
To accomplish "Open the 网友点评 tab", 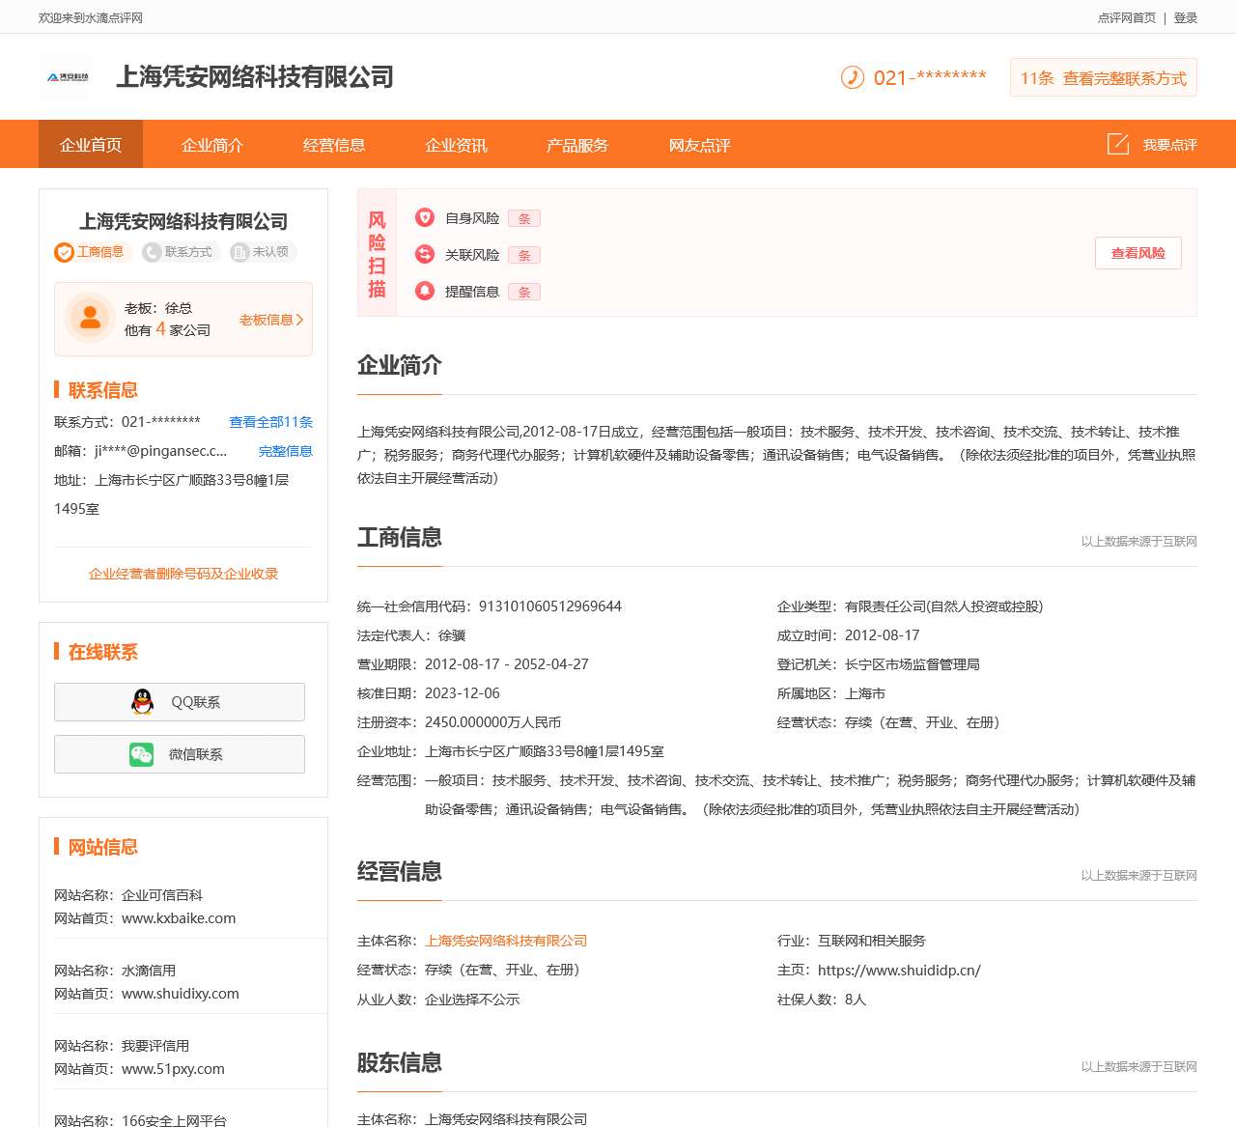I will click(698, 144).
